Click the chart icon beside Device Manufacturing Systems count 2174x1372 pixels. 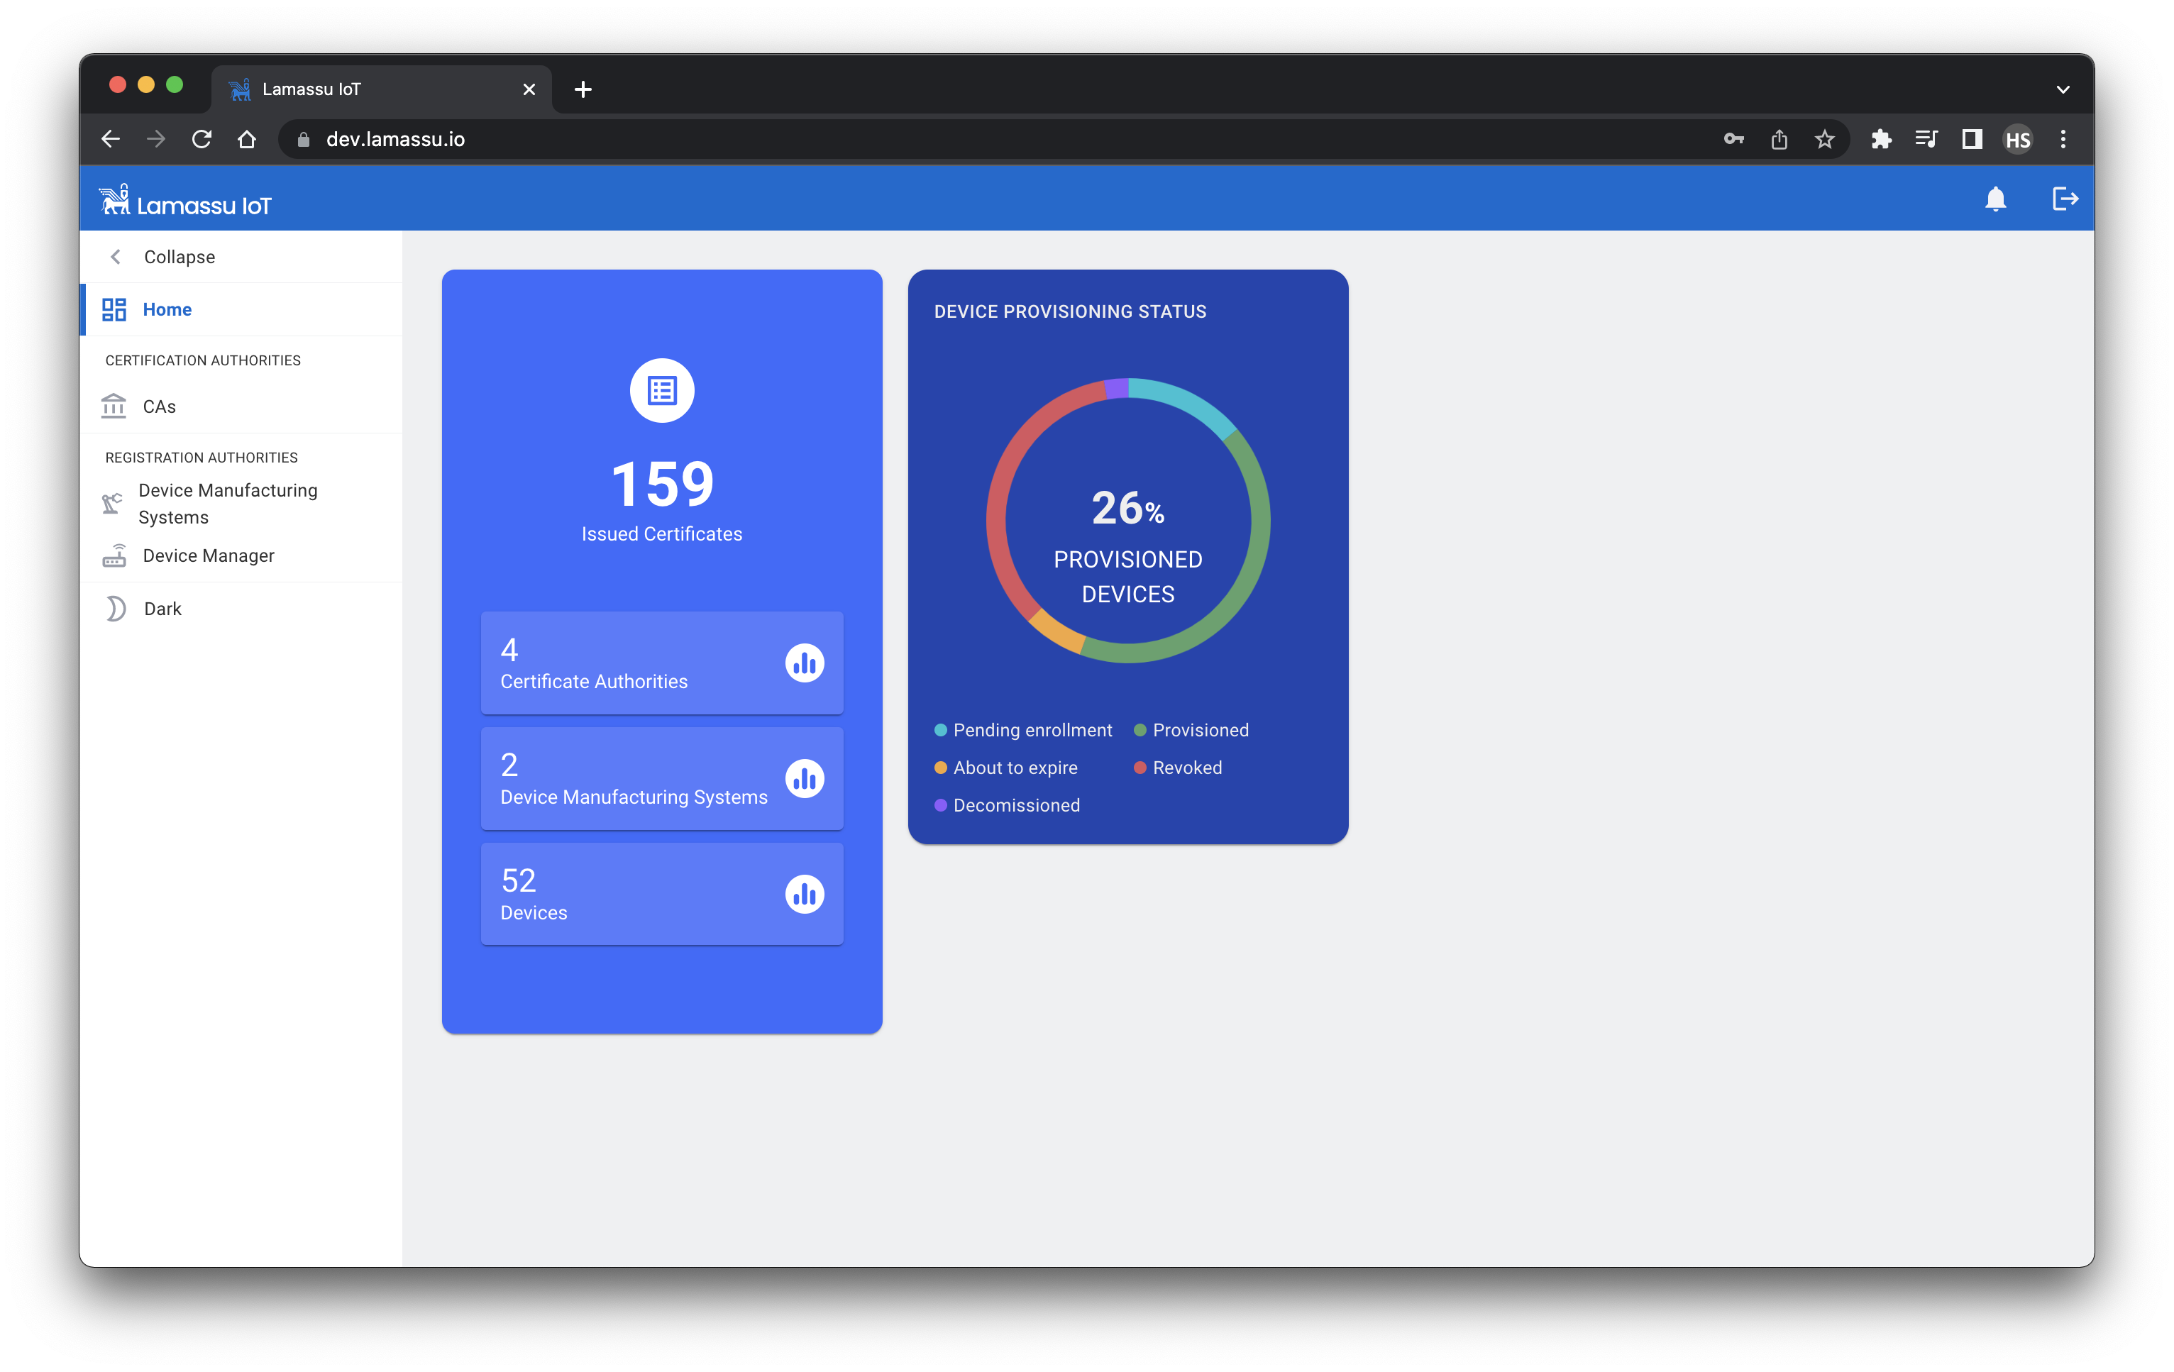pos(805,778)
